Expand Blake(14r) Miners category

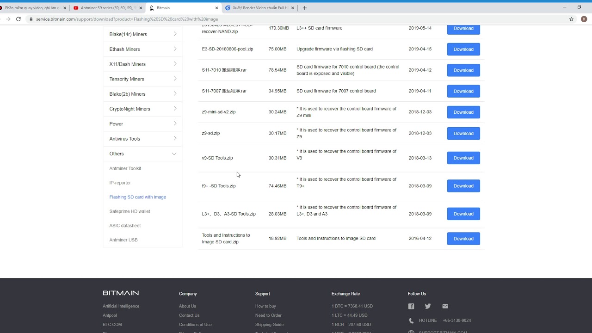(142, 34)
